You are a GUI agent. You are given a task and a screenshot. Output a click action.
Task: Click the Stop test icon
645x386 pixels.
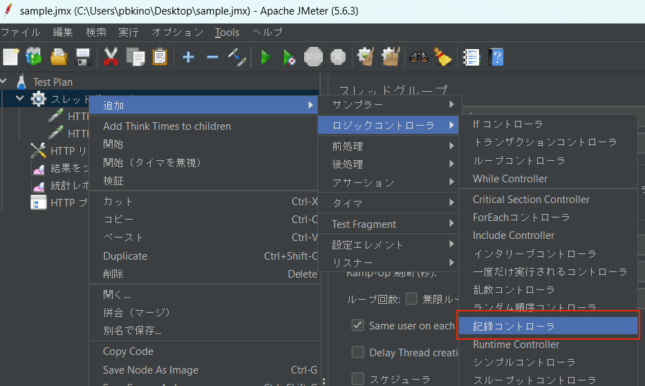313,57
